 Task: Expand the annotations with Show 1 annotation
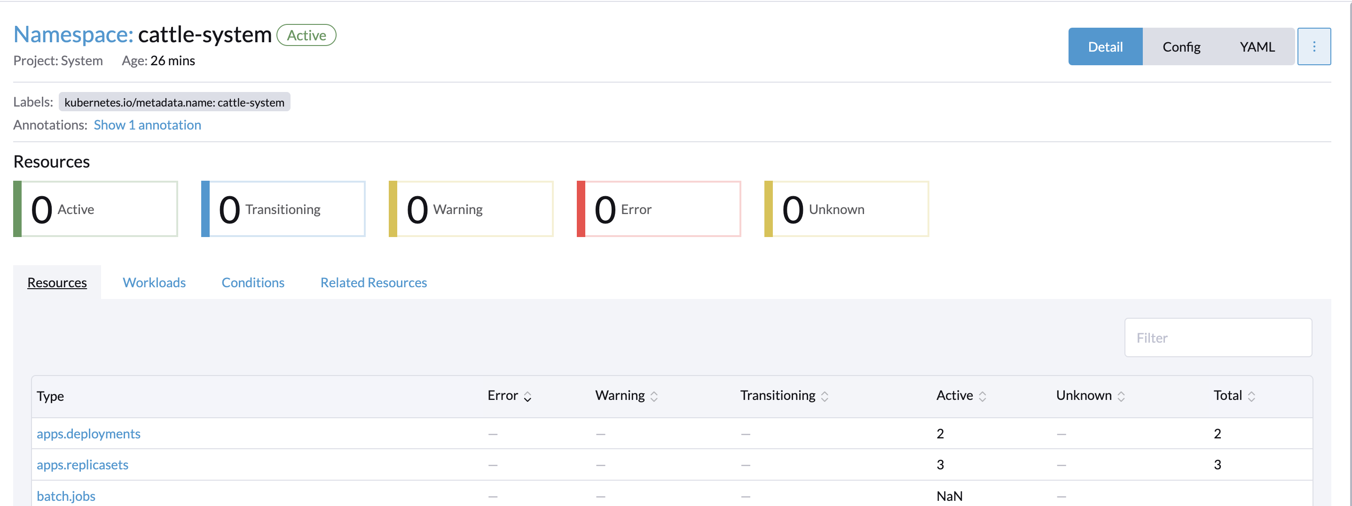click(x=147, y=125)
